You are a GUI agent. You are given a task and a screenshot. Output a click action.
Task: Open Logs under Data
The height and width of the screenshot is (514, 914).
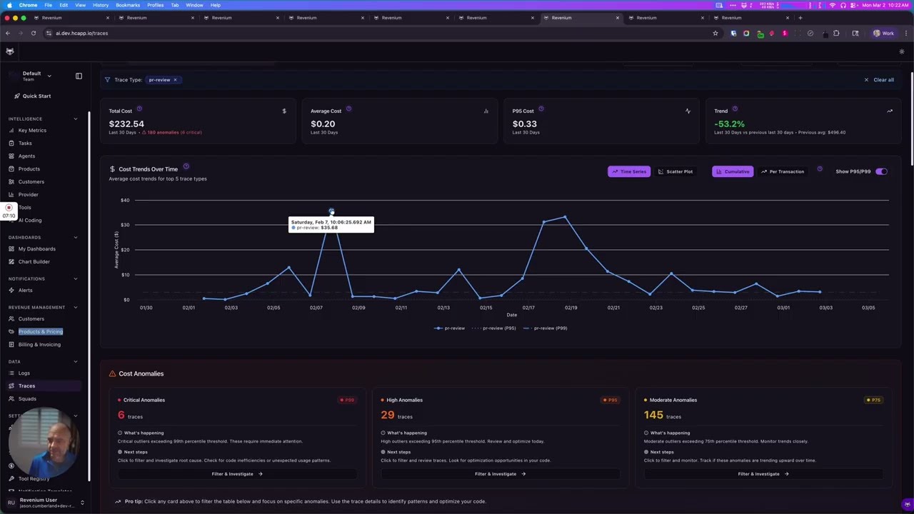click(x=24, y=373)
